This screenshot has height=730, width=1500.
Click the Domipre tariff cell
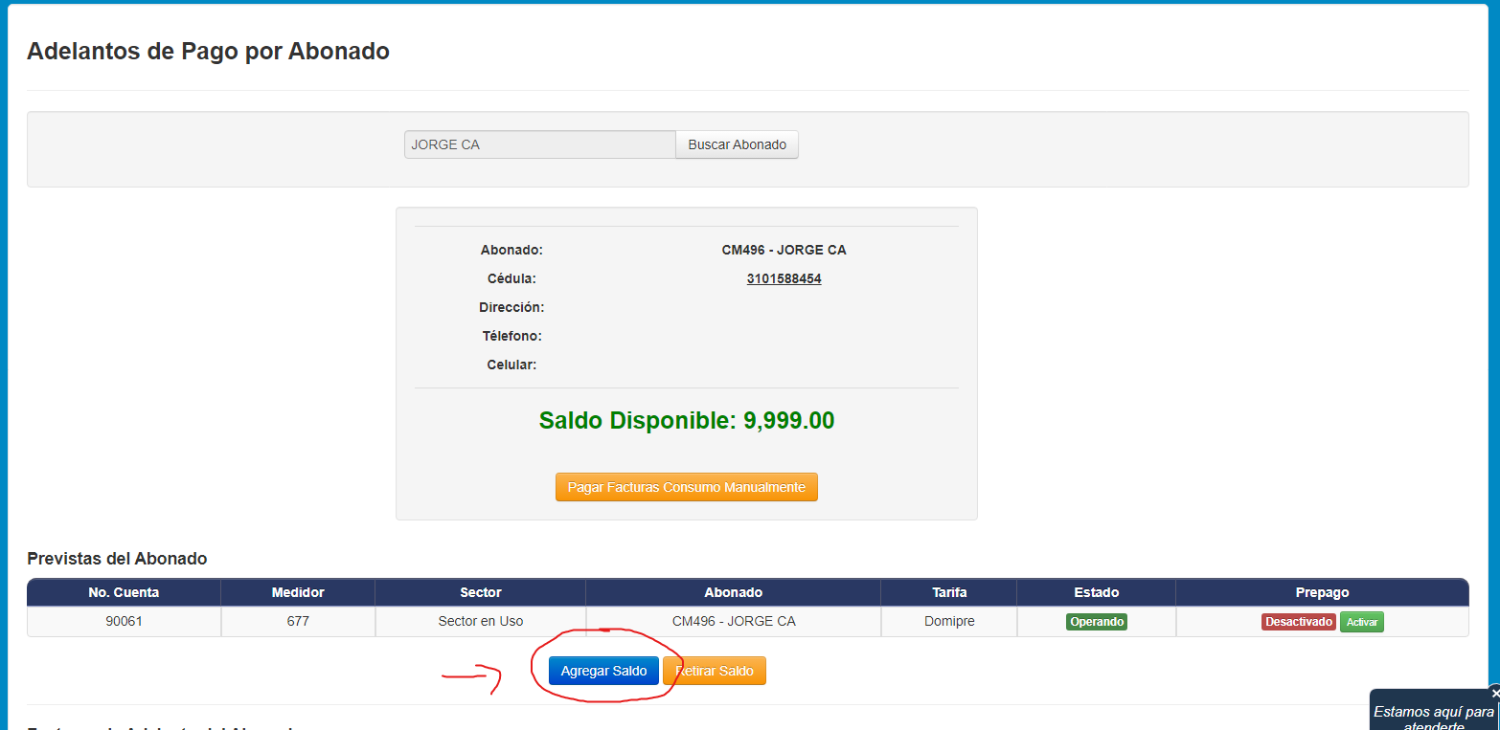pyautogui.click(x=949, y=622)
